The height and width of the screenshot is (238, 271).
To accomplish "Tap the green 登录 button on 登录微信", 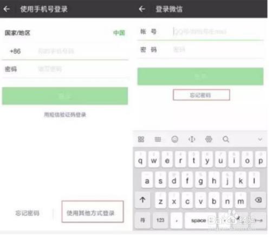I will pyautogui.click(x=201, y=76).
